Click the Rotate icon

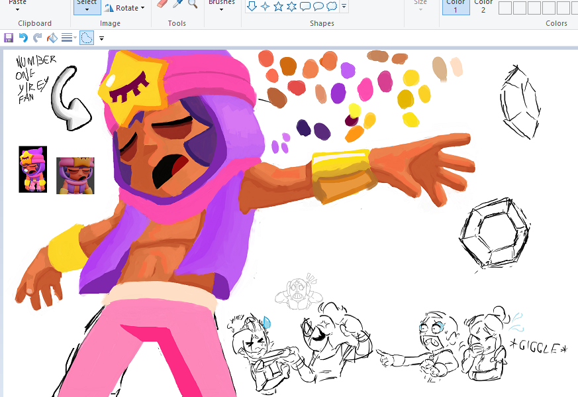point(109,8)
